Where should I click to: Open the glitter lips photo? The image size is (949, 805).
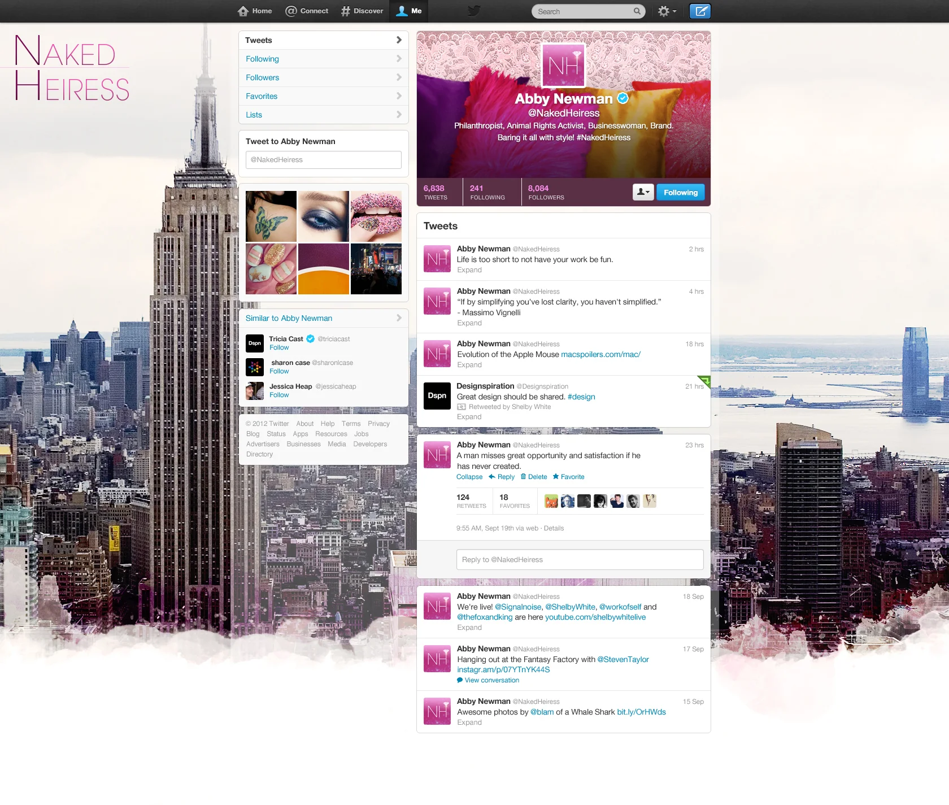tap(376, 216)
